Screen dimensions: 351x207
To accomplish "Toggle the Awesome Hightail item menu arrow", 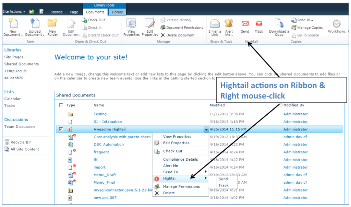I will point(206,129).
